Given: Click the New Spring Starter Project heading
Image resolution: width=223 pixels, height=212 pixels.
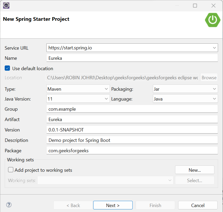Looking at the screenshot, I should coord(36,19).
